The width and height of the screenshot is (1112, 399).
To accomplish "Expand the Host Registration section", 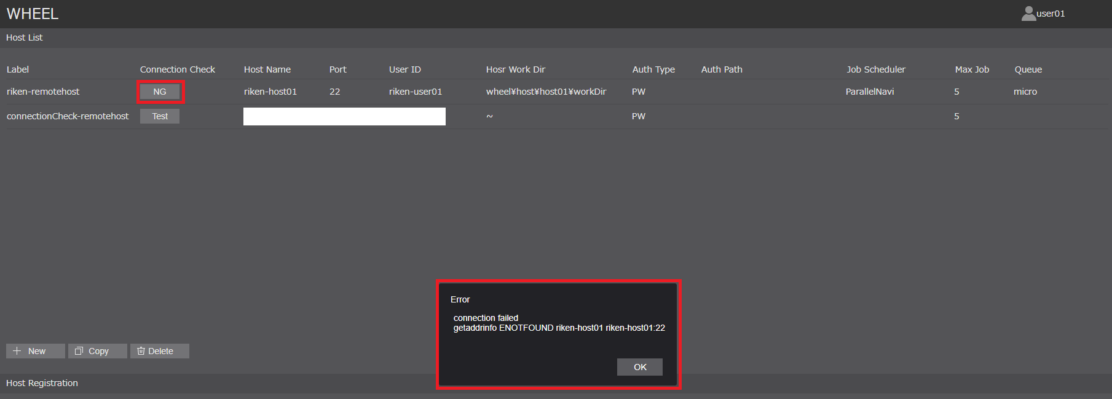I will click(42, 383).
